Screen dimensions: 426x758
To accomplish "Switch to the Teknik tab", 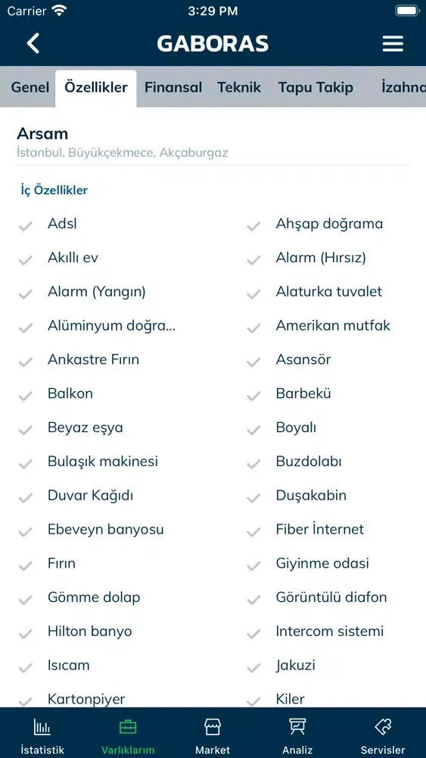I will pos(239,87).
